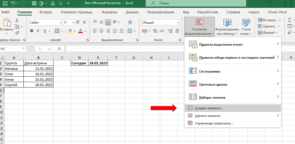Image resolution: width=295 pixels, height=144 pixels.
Task: Click the AutoSum sigma icon
Action: [290, 20]
